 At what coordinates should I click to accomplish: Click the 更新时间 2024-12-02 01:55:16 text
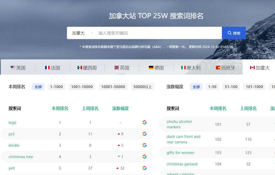(x=211, y=47)
